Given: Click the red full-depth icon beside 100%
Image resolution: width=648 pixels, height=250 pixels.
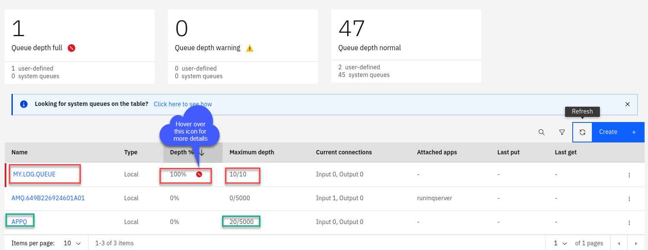Looking at the screenshot, I should click(x=199, y=174).
